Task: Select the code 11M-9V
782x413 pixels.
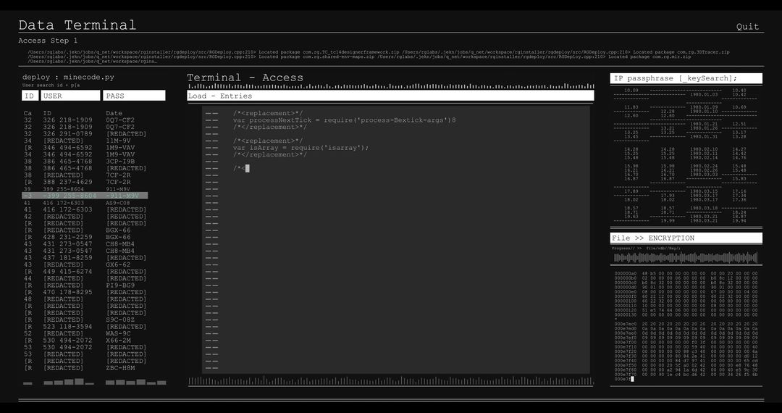Action: coord(118,141)
